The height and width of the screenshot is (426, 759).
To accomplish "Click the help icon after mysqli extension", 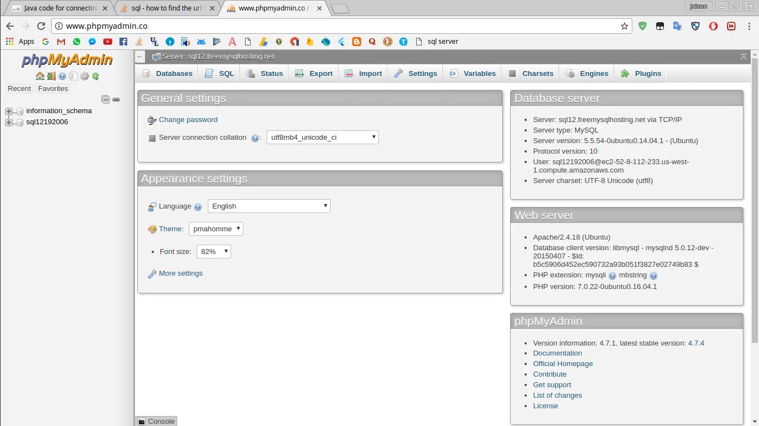I will click(x=612, y=276).
